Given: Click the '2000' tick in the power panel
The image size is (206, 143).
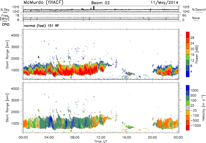Looking at the screenshot, I should point(15,58).
